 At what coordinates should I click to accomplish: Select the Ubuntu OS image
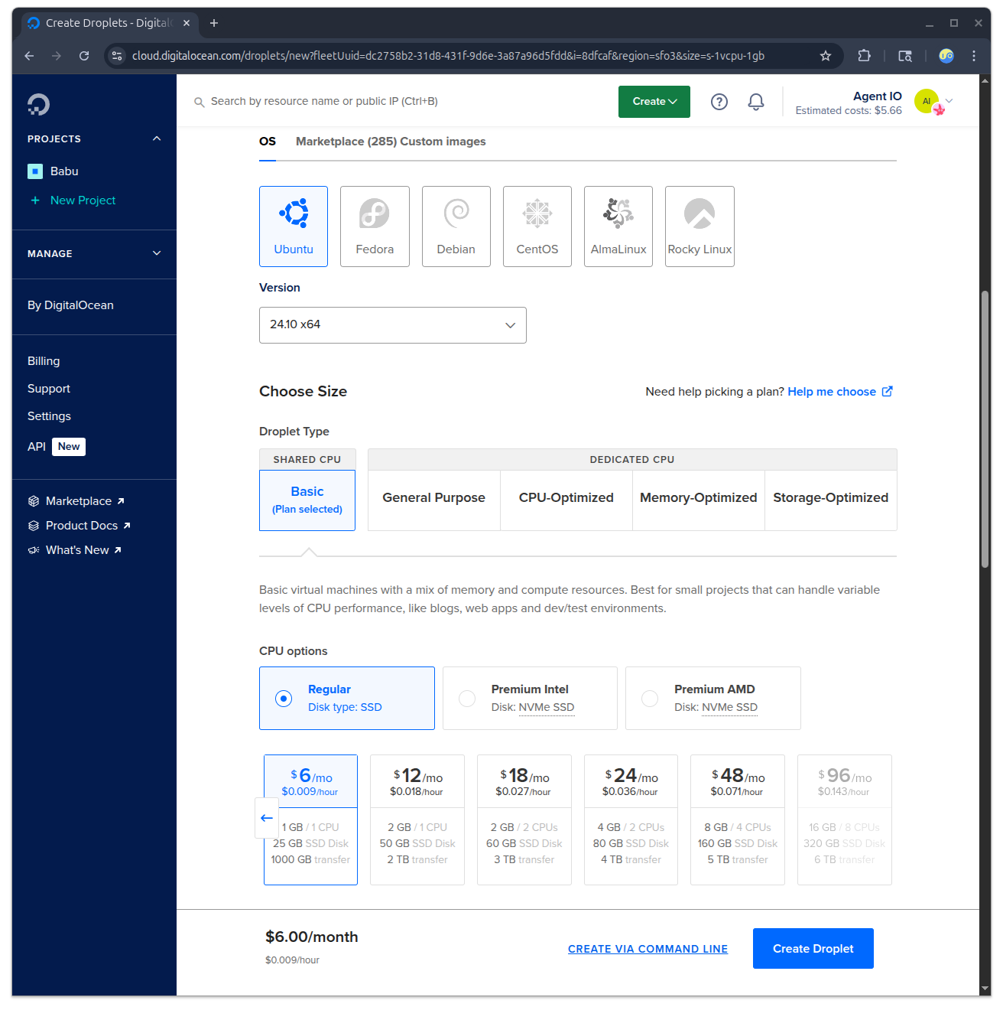tap(294, 226)
